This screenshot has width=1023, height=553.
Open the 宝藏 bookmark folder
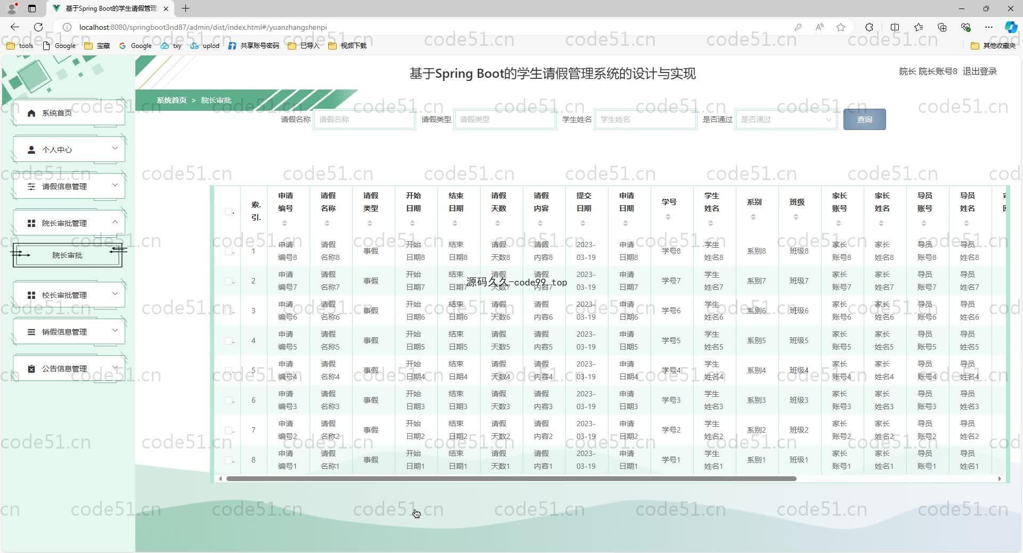point(97,46)
